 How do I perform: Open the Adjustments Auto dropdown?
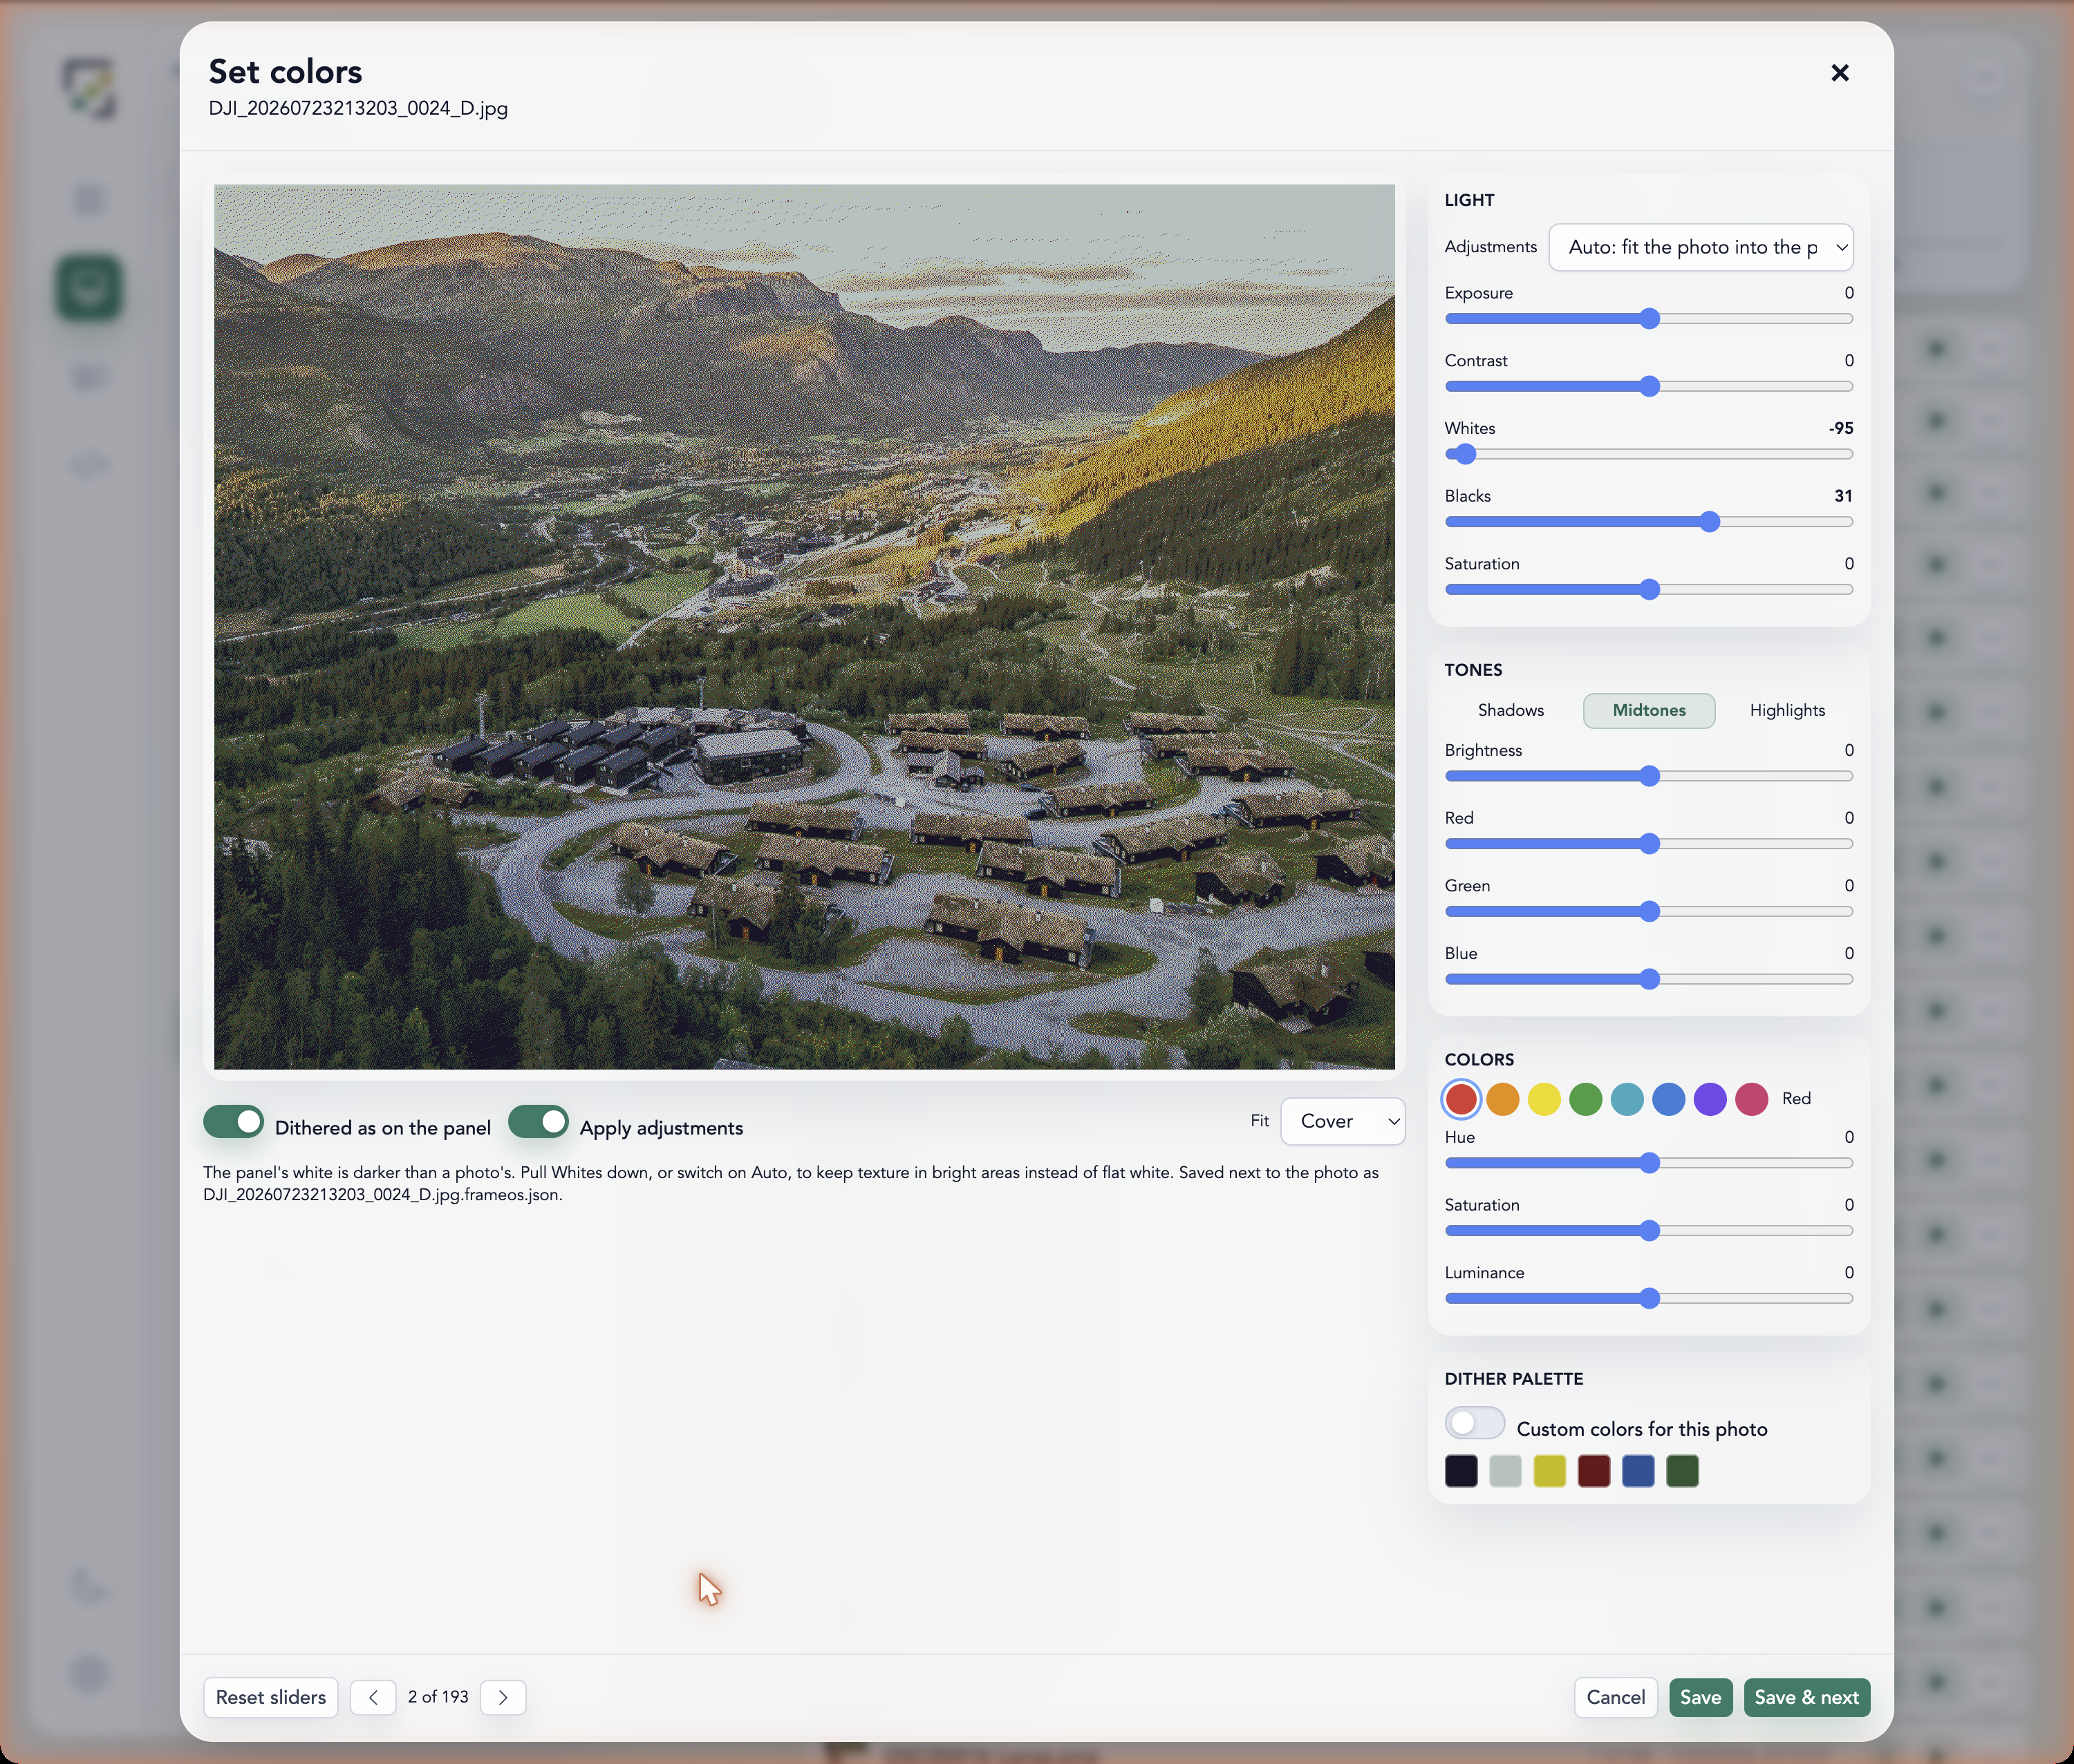tap(1701, 247)
